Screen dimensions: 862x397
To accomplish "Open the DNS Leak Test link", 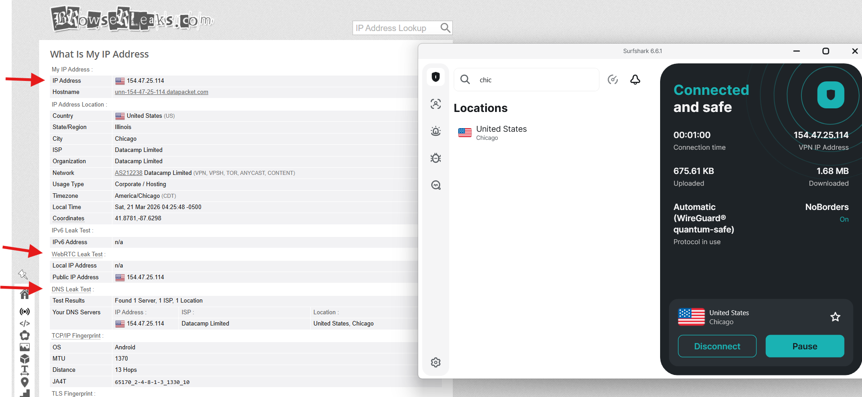I will pyautogui.click(x=71, y=290).
